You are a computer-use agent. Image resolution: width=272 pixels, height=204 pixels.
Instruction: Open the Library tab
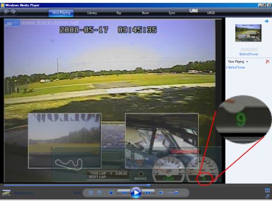[x=92, y=13]
